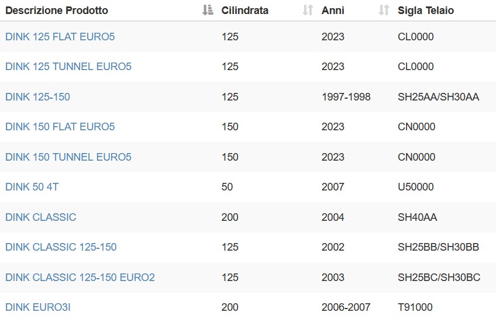Click sort icon beside Descrizione Prodotto header

click(208, 10)
